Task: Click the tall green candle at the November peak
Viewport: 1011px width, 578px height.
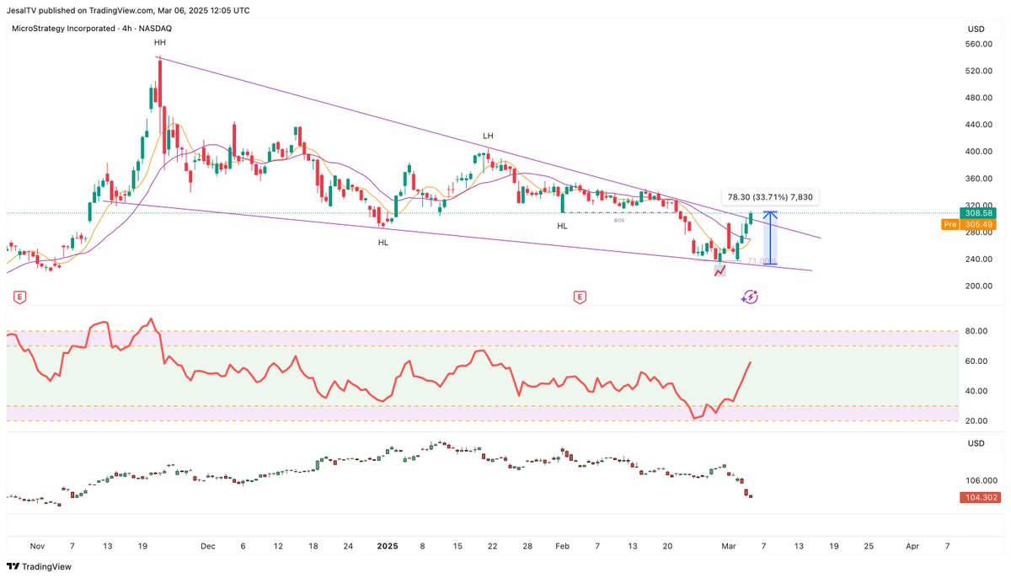Action: (x=152, y=97)
